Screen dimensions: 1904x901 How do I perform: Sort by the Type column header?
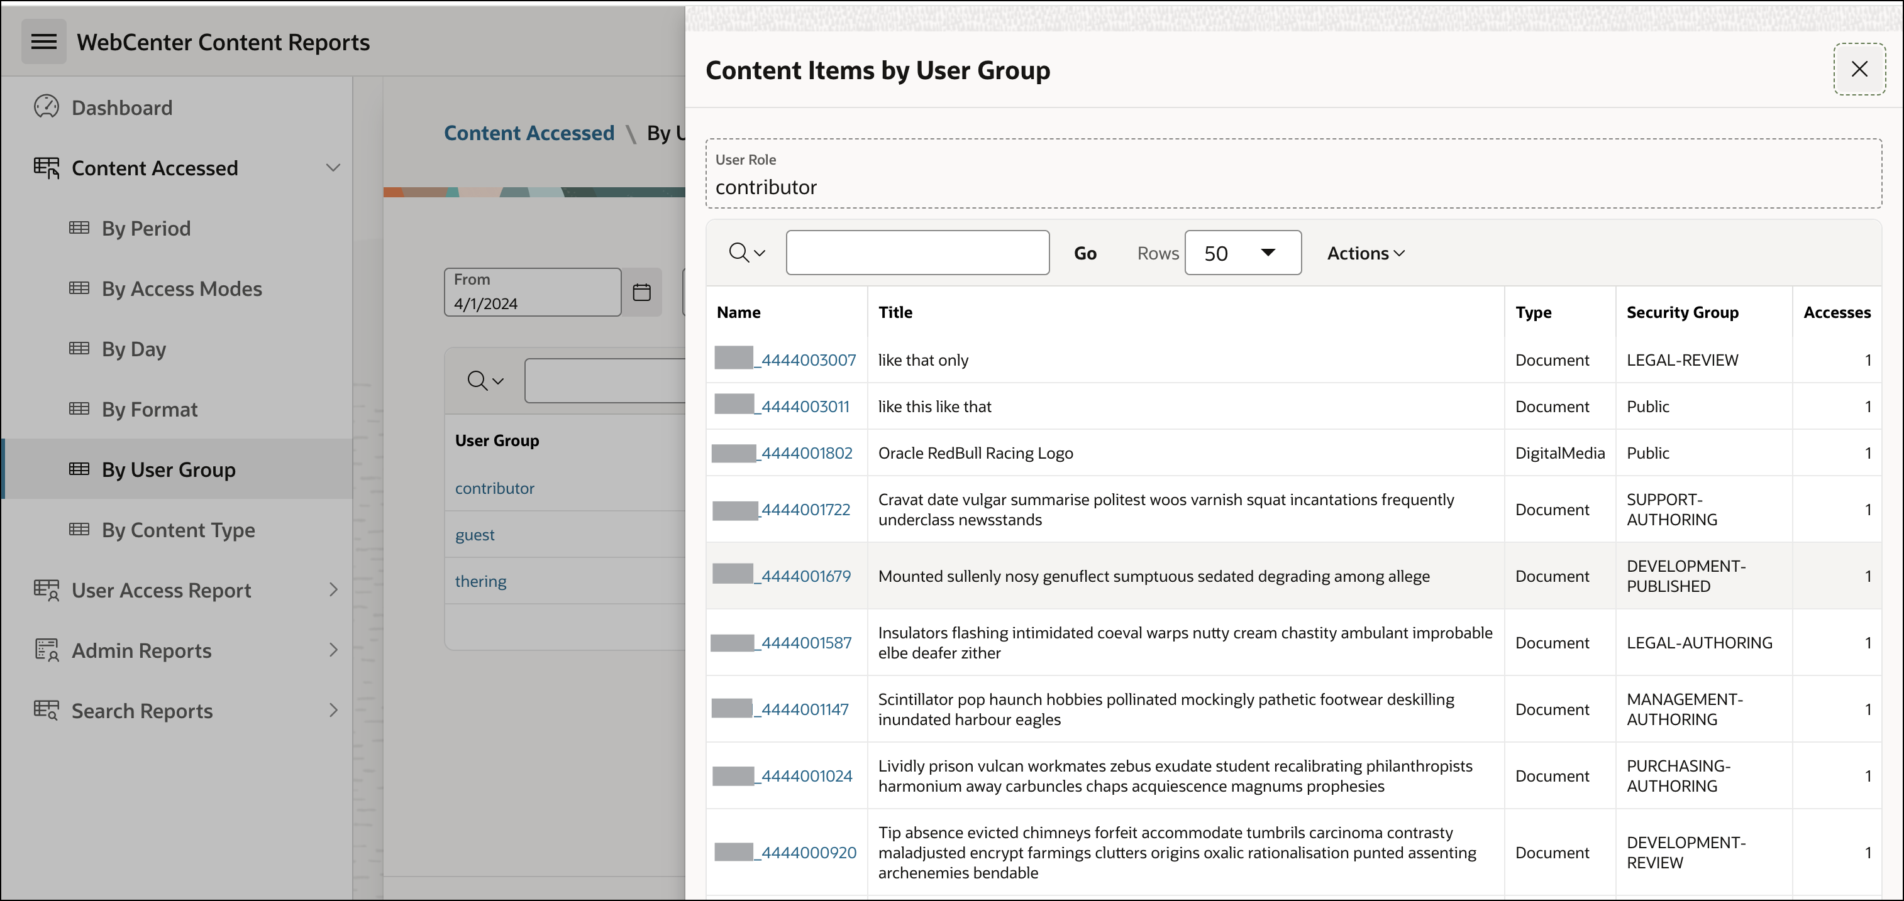(x=1533, y=312)
